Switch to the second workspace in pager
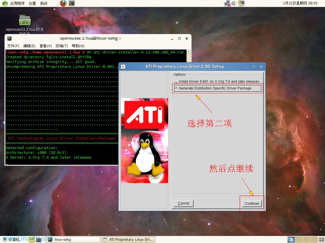This screenshot has width=325, height=243. pos(299,240)
